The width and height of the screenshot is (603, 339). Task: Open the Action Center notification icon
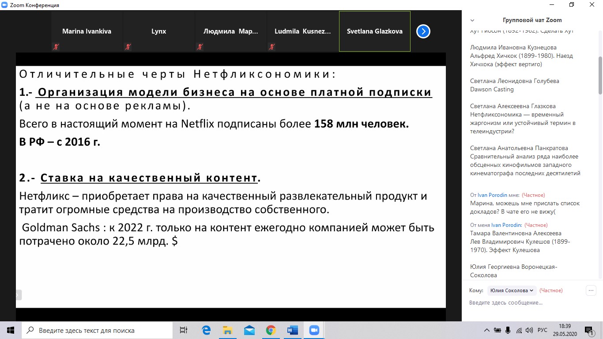(x=589, y=330)
